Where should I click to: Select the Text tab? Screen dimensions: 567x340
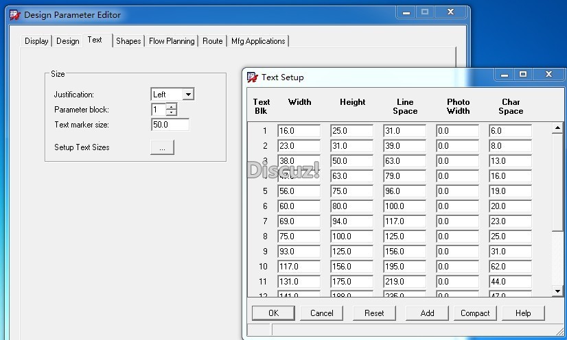click(x=95, y=40)
